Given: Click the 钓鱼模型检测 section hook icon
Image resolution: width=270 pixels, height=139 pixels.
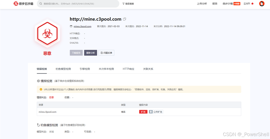Looking at the screenshot, I should 38,125.
